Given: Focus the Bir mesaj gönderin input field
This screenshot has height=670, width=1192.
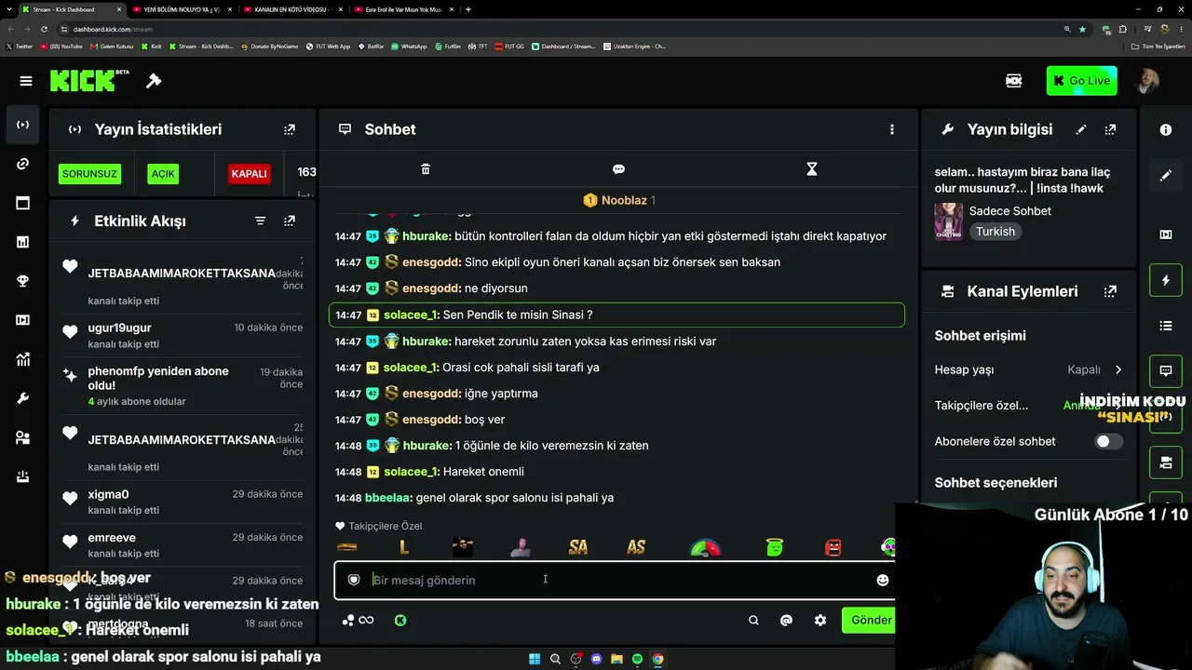Looking at the screenshot, I should (615, 580).
